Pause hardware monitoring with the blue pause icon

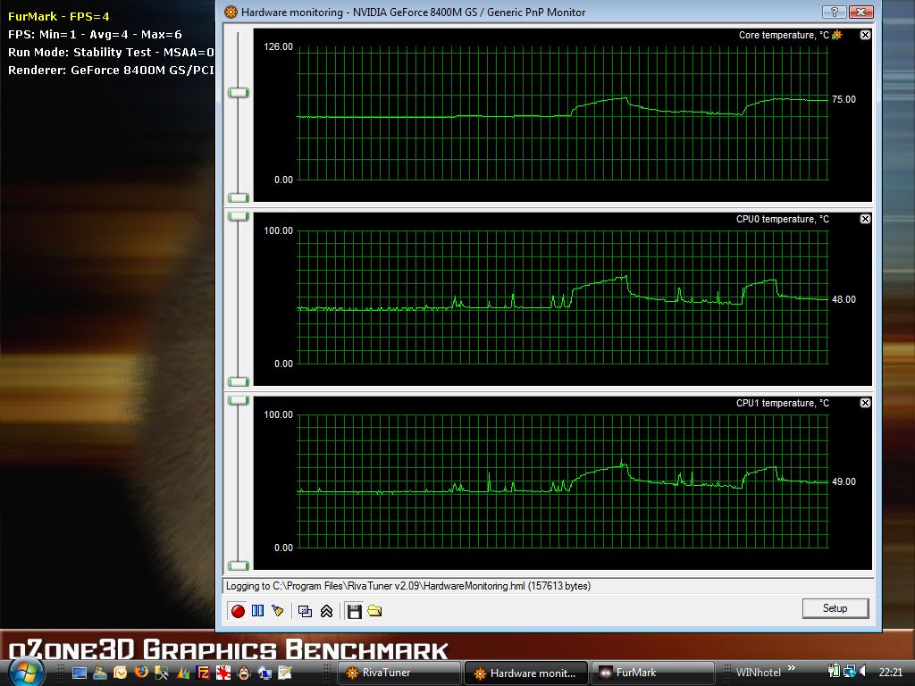point(257,611)
